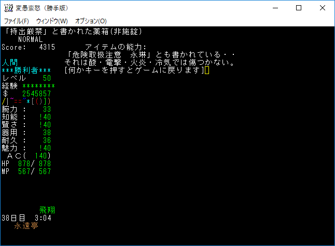Click the HP 878/878 status line
This screenshot has height=246, width=335.
coord(26,164)
